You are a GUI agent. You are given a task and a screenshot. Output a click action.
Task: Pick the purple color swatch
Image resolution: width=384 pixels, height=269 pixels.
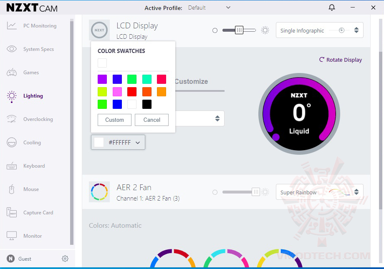(102, 79)
